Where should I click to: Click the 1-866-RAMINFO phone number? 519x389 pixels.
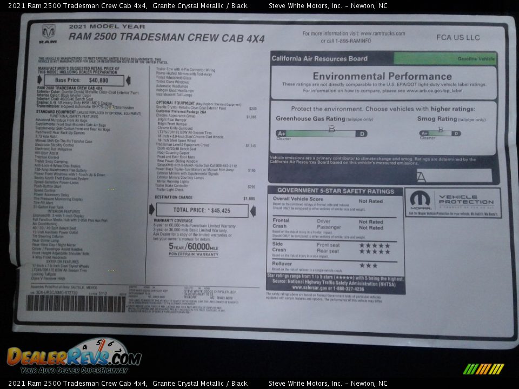pos(353,41)
